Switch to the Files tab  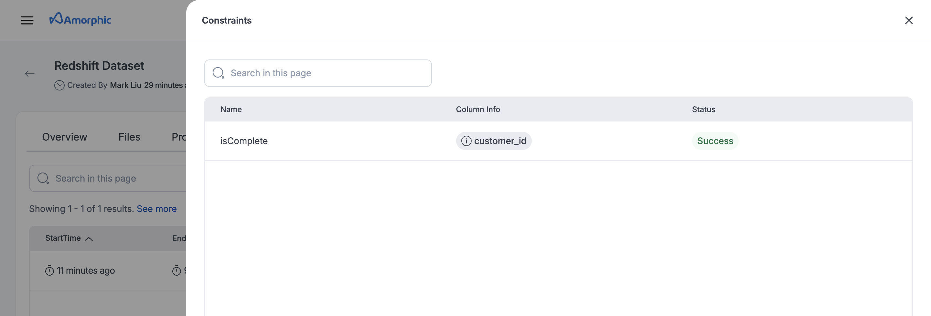(129, 137)
